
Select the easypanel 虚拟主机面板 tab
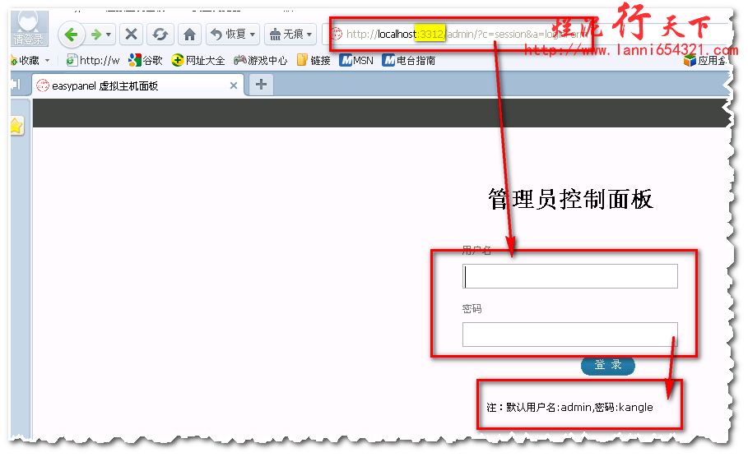tap(138, 85)
